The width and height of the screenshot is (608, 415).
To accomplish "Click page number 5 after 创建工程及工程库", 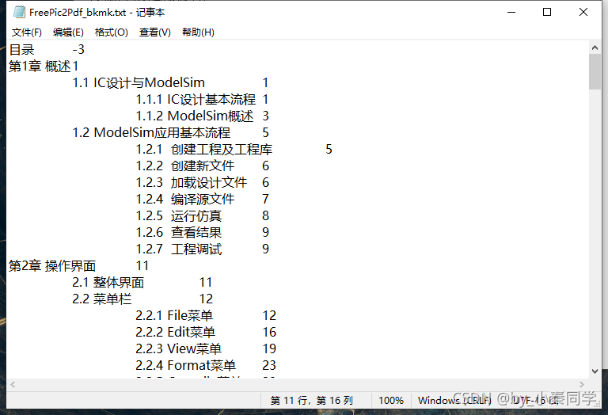I will (x=329, y=150).
